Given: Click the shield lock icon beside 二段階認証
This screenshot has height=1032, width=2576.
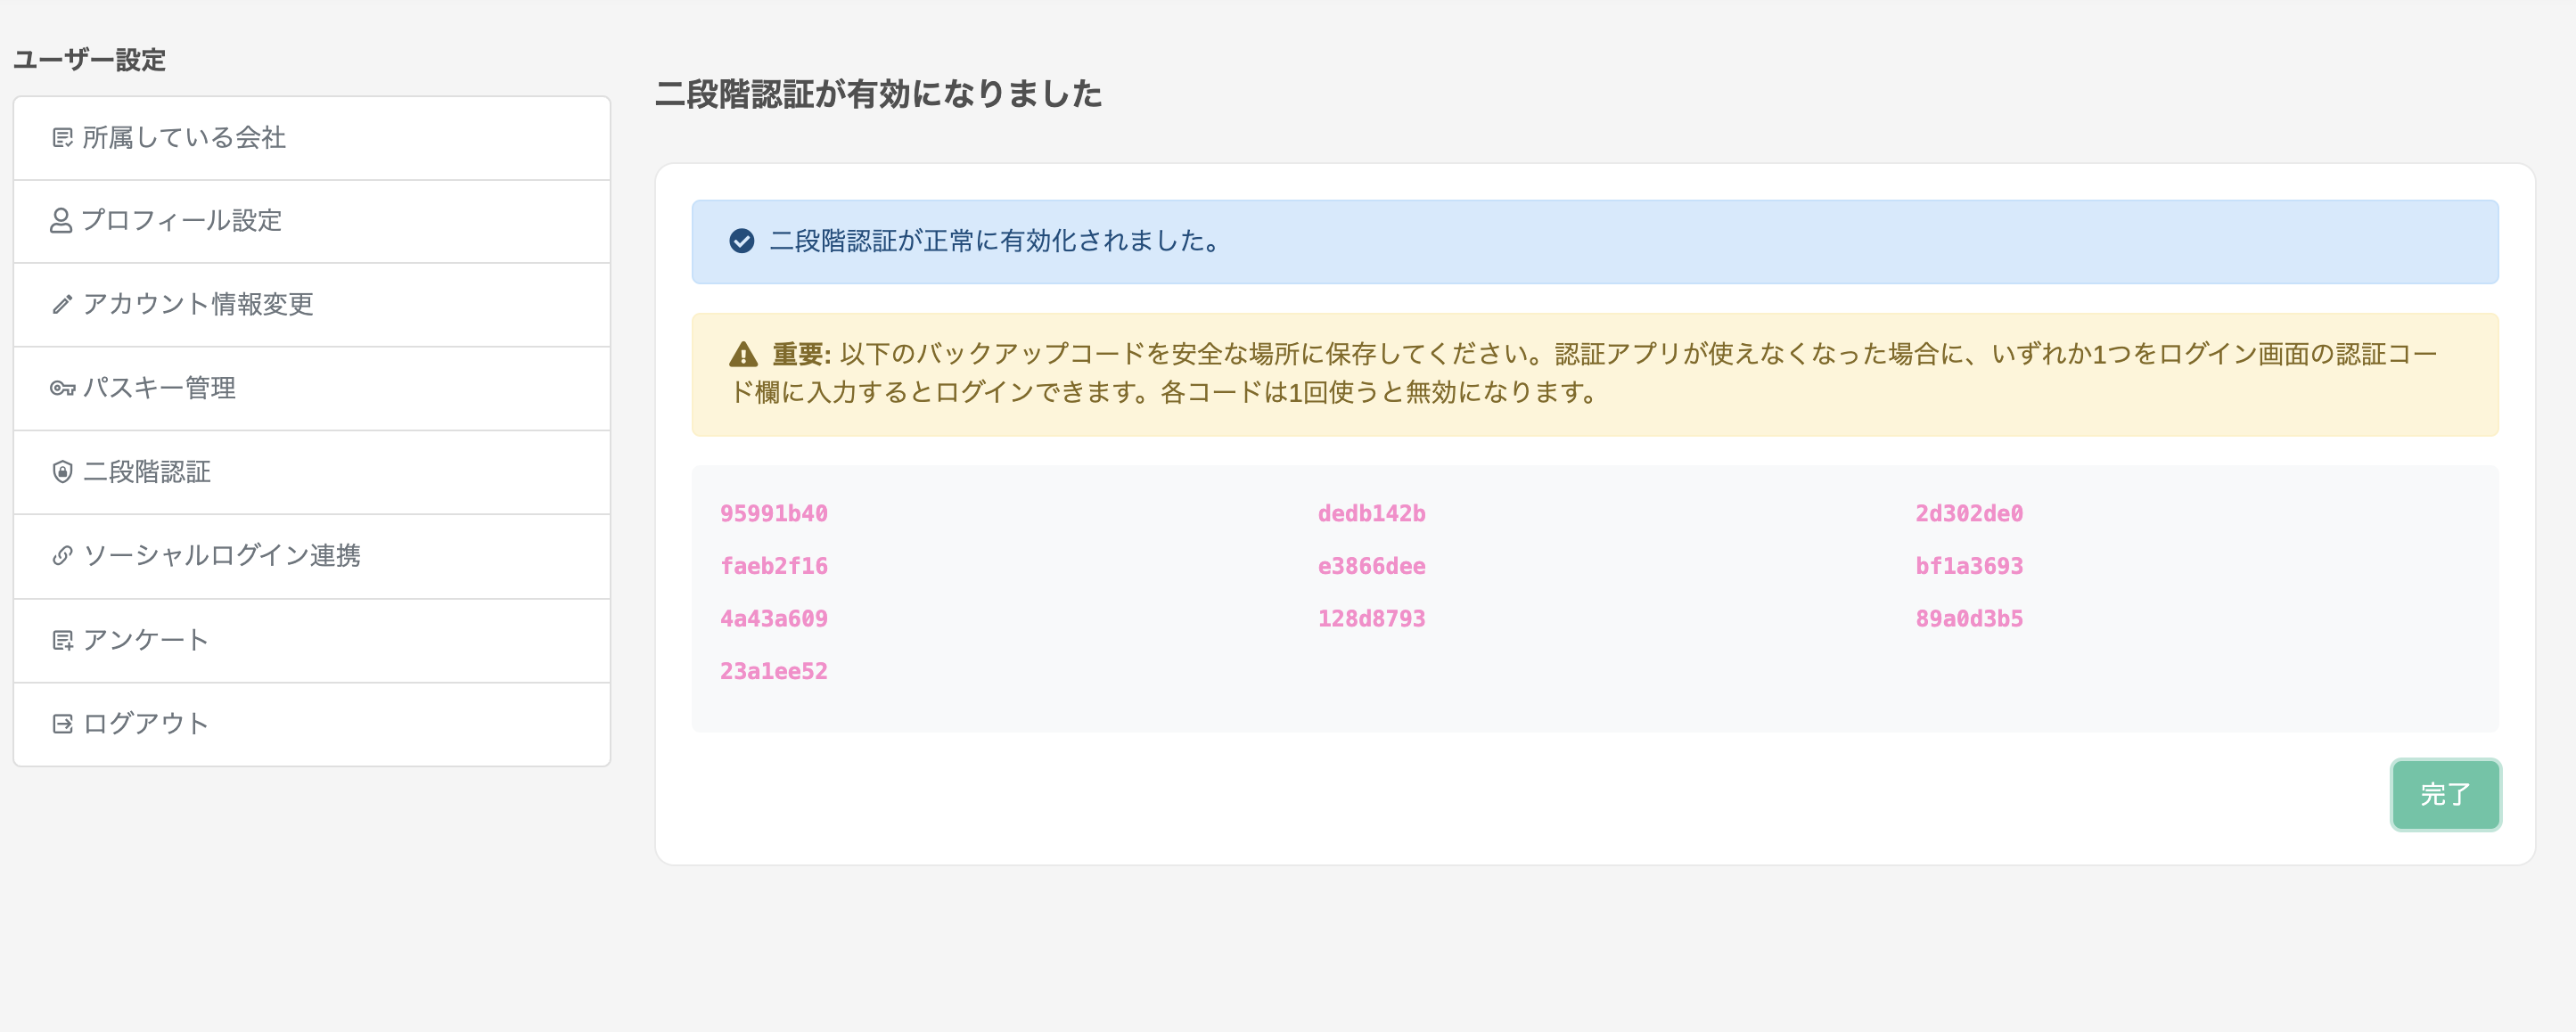Looking at the screenshot, I should (x=62, y=472).
